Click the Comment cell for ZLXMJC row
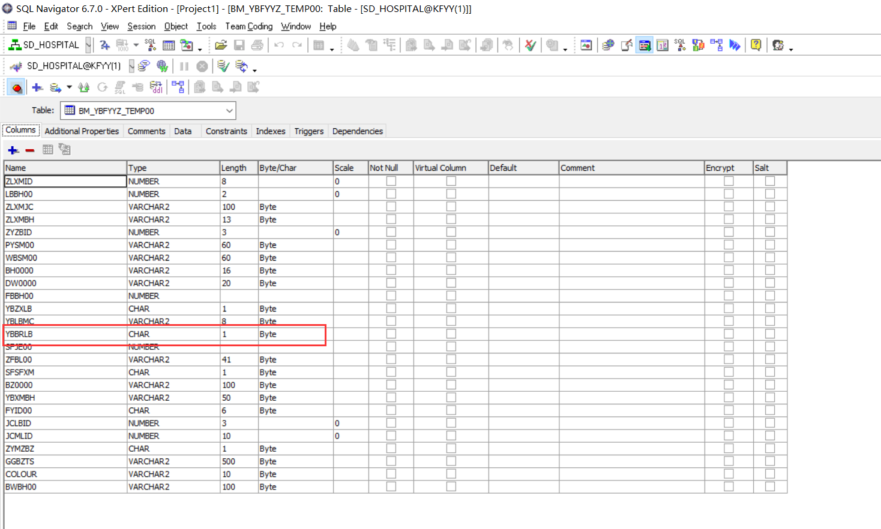The height and width of the screenshot is (529, 881). (x=632, y=207)
